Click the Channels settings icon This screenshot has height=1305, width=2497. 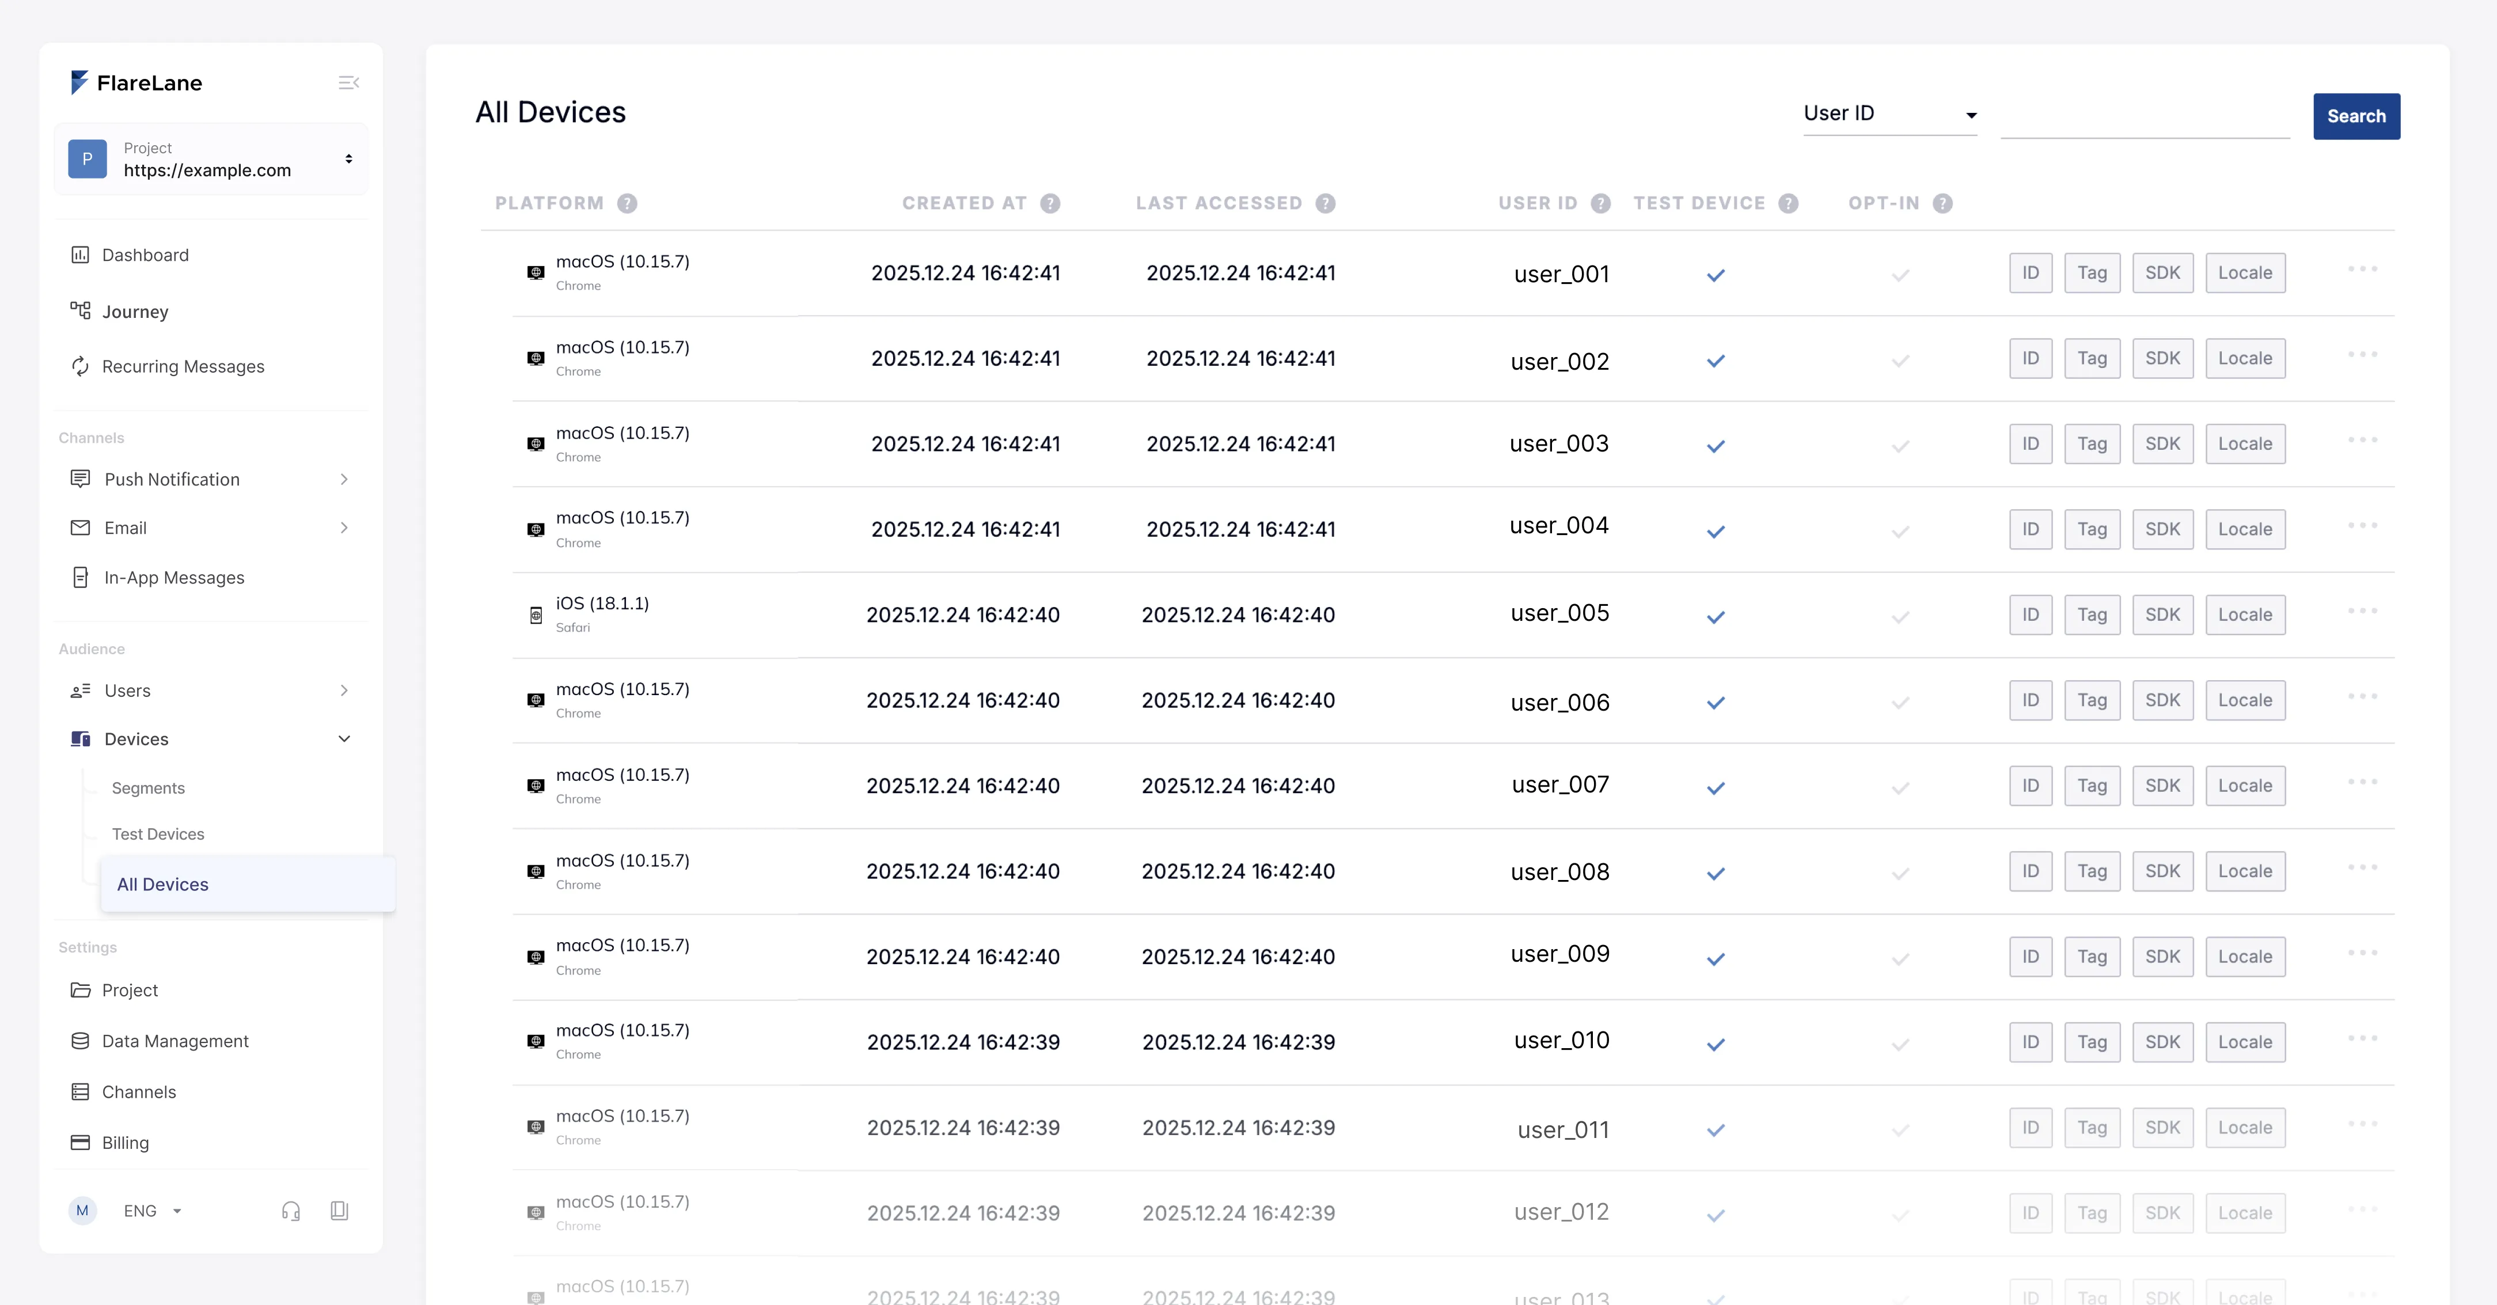[x=81, y=1092]
